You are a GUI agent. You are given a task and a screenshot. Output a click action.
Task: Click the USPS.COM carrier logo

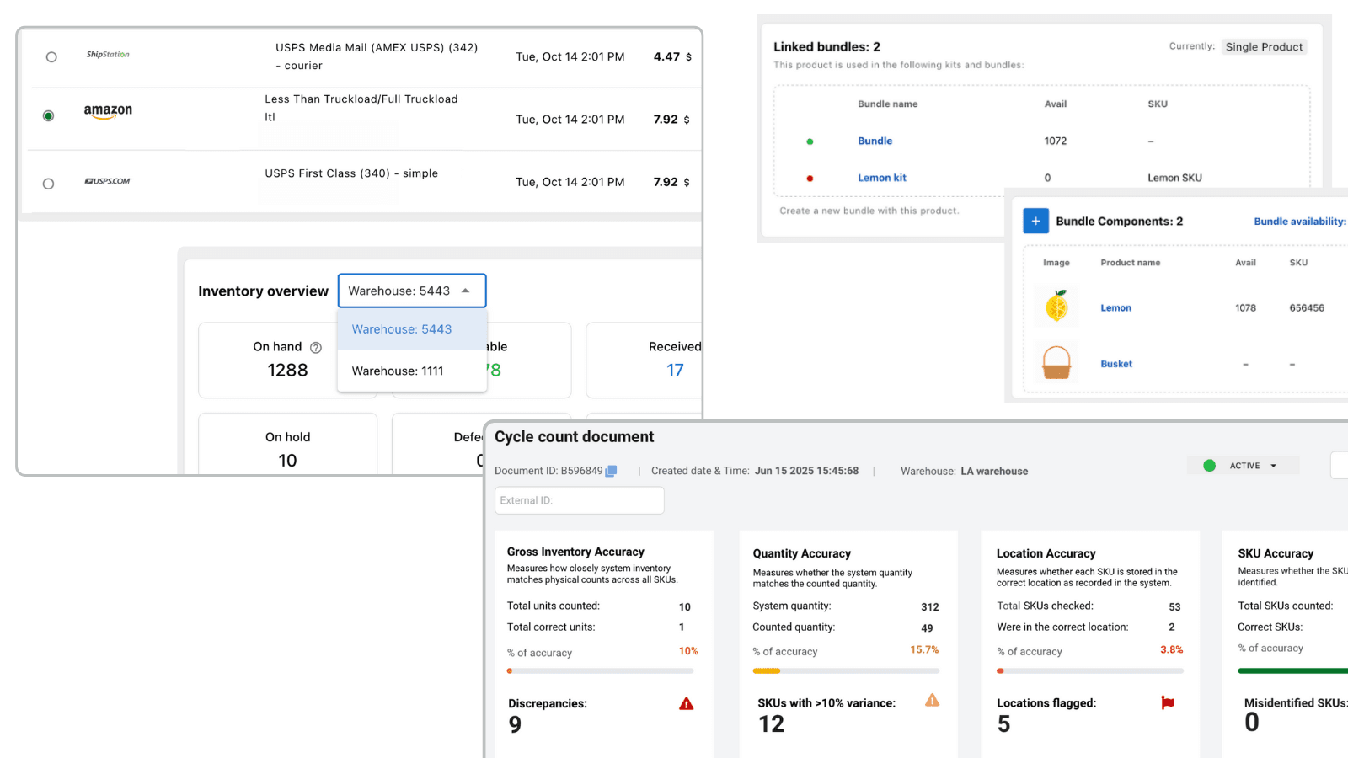point(107,180)
